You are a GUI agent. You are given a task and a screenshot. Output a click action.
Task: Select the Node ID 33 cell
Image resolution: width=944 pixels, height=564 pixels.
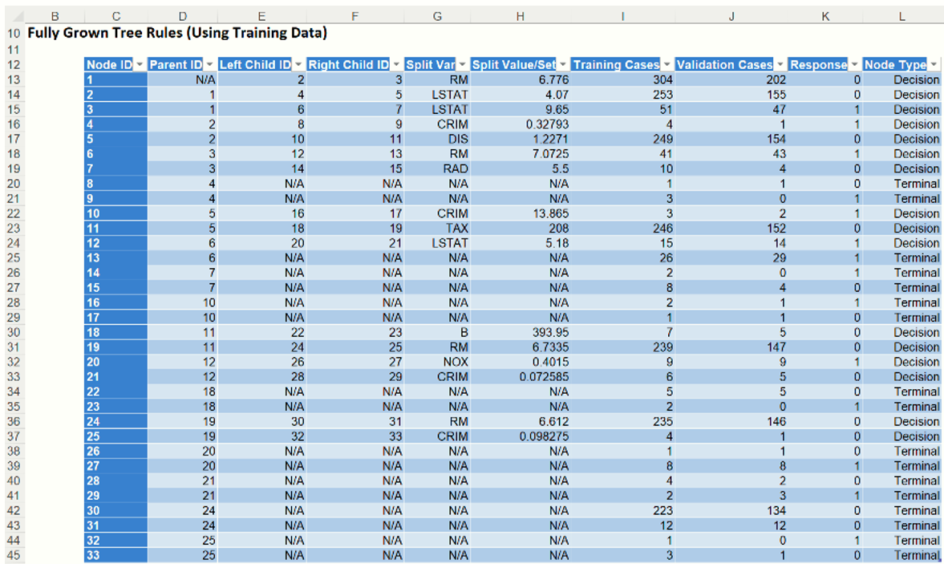coord(115,555)
